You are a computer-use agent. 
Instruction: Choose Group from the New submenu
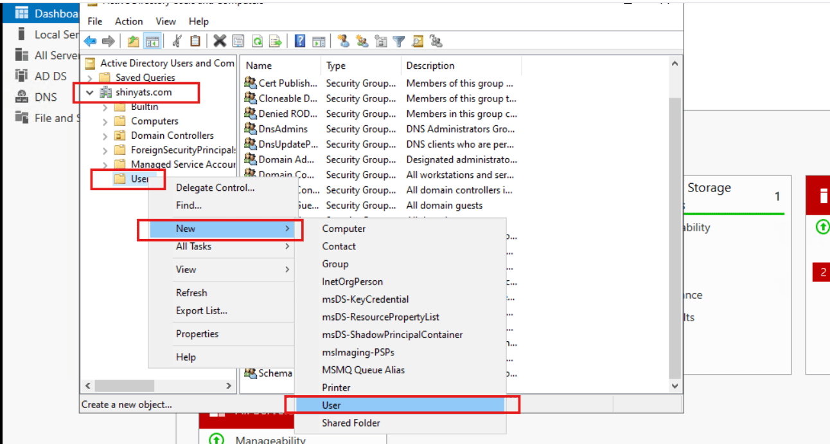(400, 264)
